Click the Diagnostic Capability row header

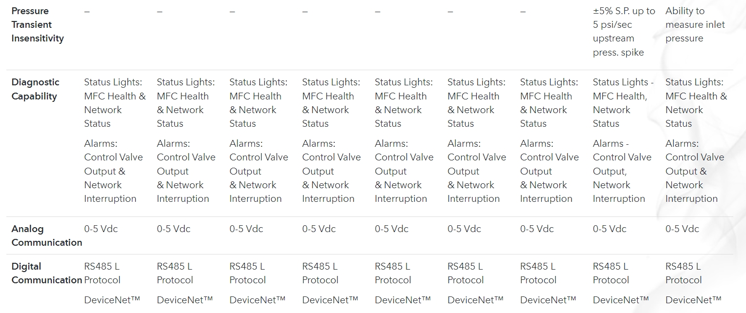pos(35,89)
